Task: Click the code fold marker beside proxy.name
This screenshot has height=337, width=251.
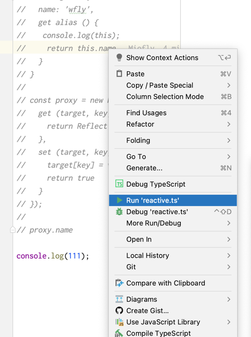Action: click(x=12, y=230)
